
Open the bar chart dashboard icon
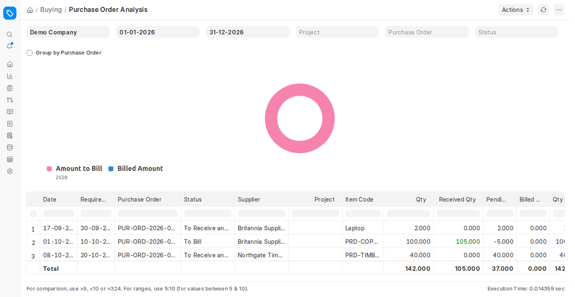10,76
